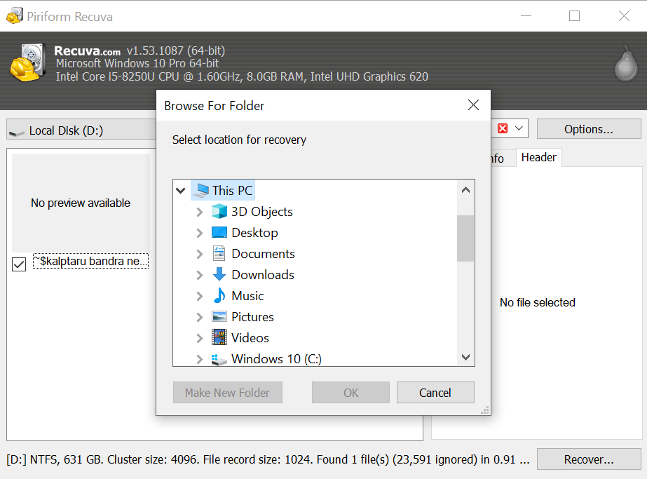Select the Pictures folder
Screen dimensions: 647x479
point(252,317)
